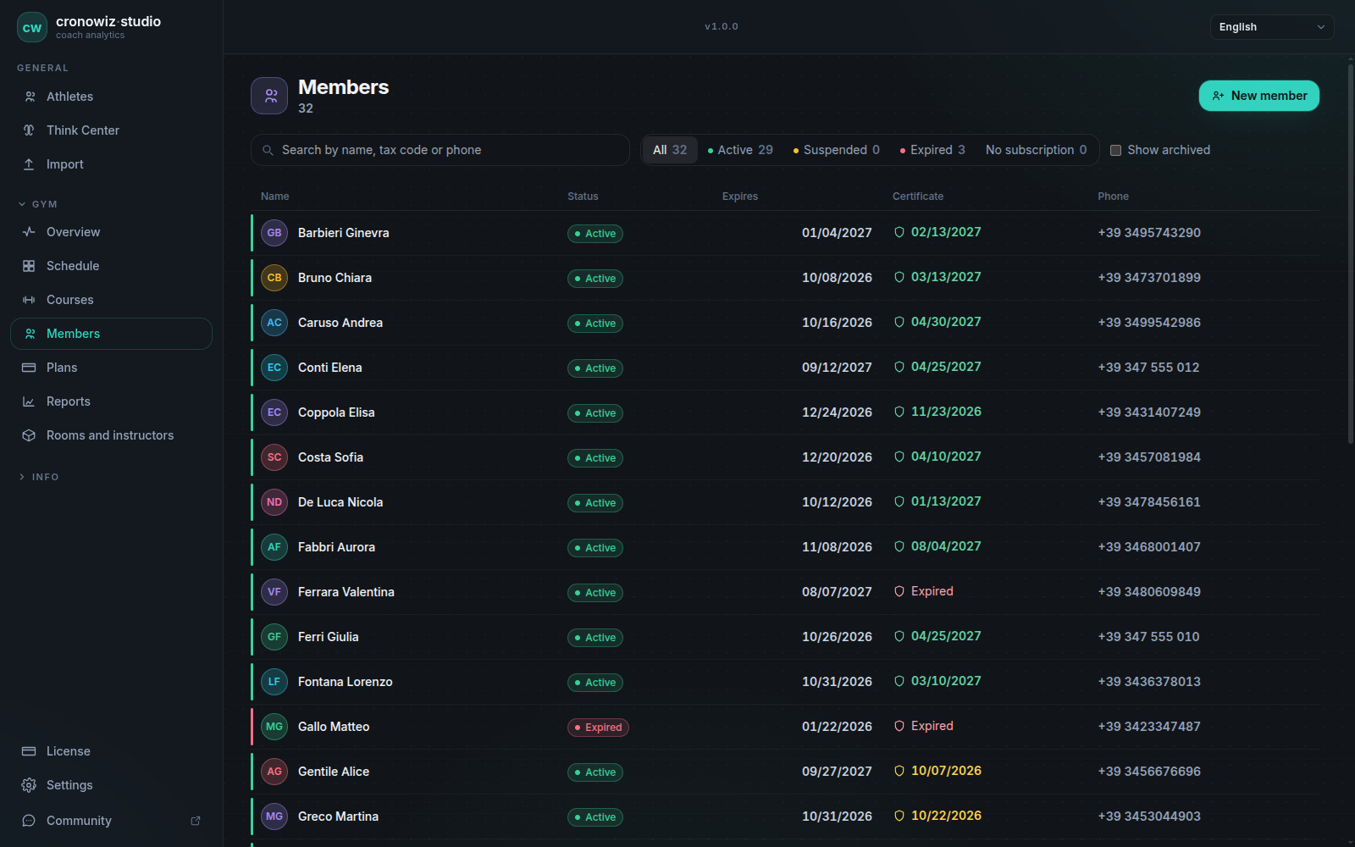The height and width of the screenshot is (847, 1355).
Task: Click the Settings gear icon
Action: (29, 785)
